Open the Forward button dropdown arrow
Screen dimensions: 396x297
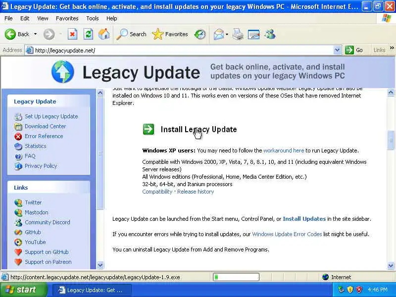[60, 34]
